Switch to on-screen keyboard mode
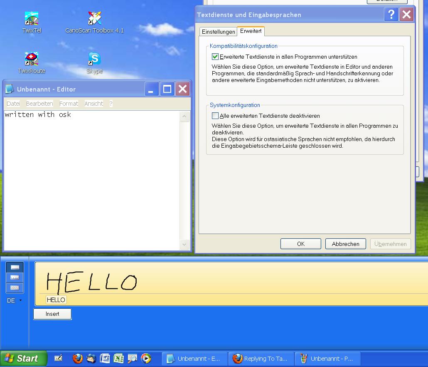The height and width of the screenshot is (367, 428). [x=15, y=288]
